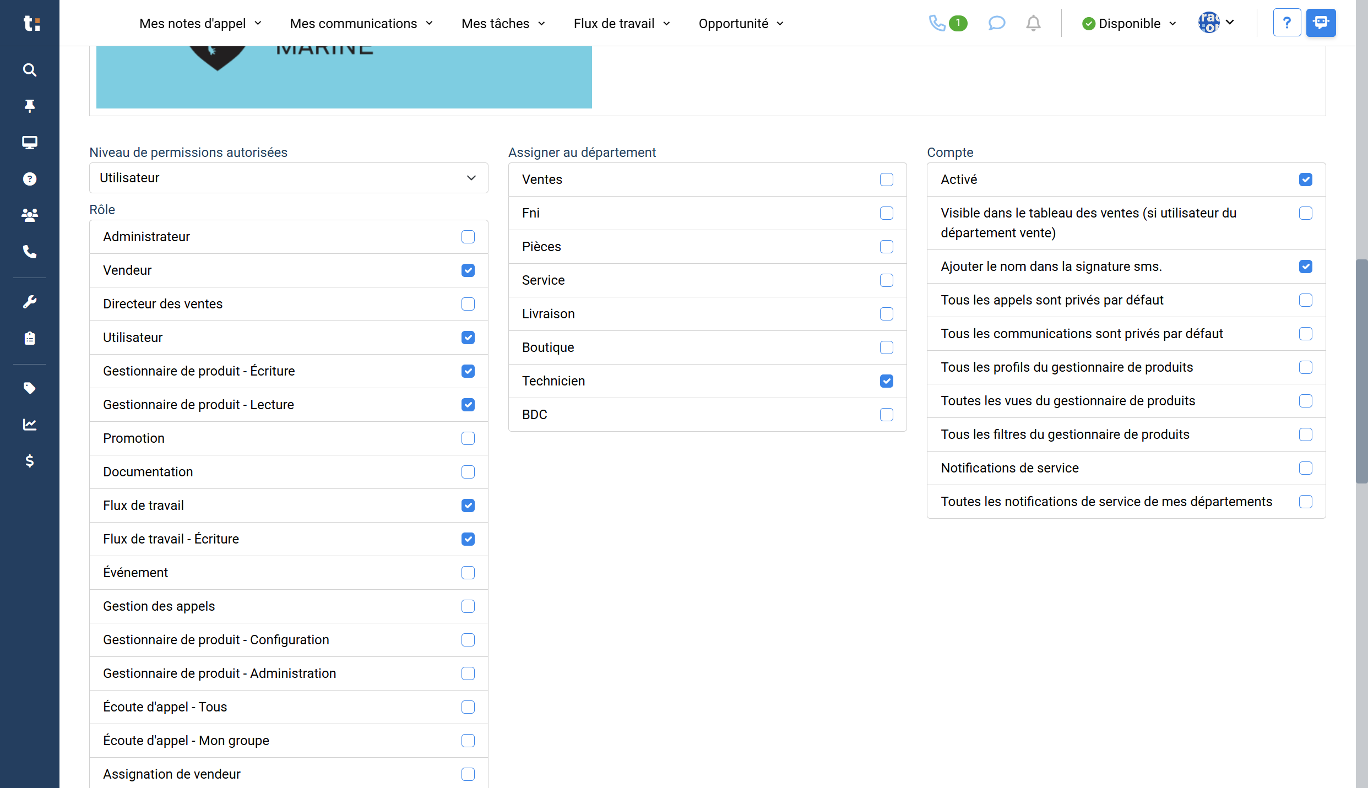
Task: Click the search magnifier icon in sidebar
Action: 30,70
